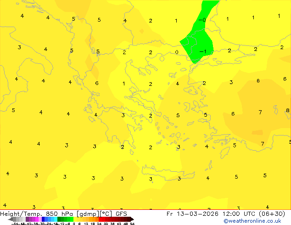Viewport: 291px width, 225px height.
Task: Click the cyan swatch in the legend
Action: pos(56,219)
